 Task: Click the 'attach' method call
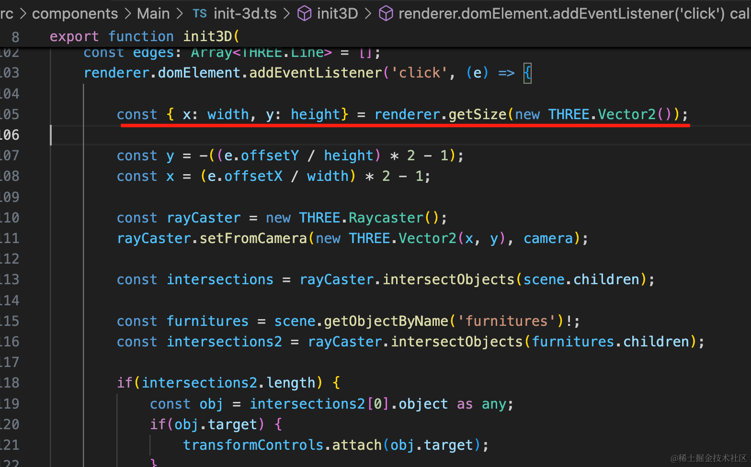click(x=357, y=445)
